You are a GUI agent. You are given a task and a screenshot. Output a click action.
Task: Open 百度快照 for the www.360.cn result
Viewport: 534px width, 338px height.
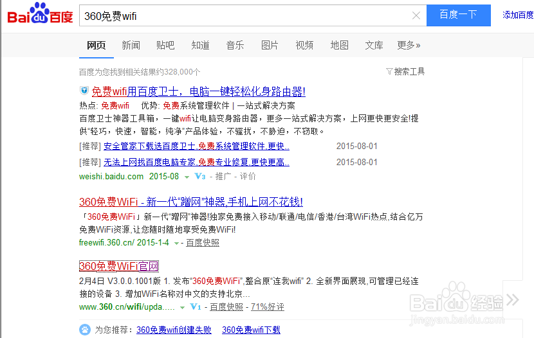click(x=226, y=307)
